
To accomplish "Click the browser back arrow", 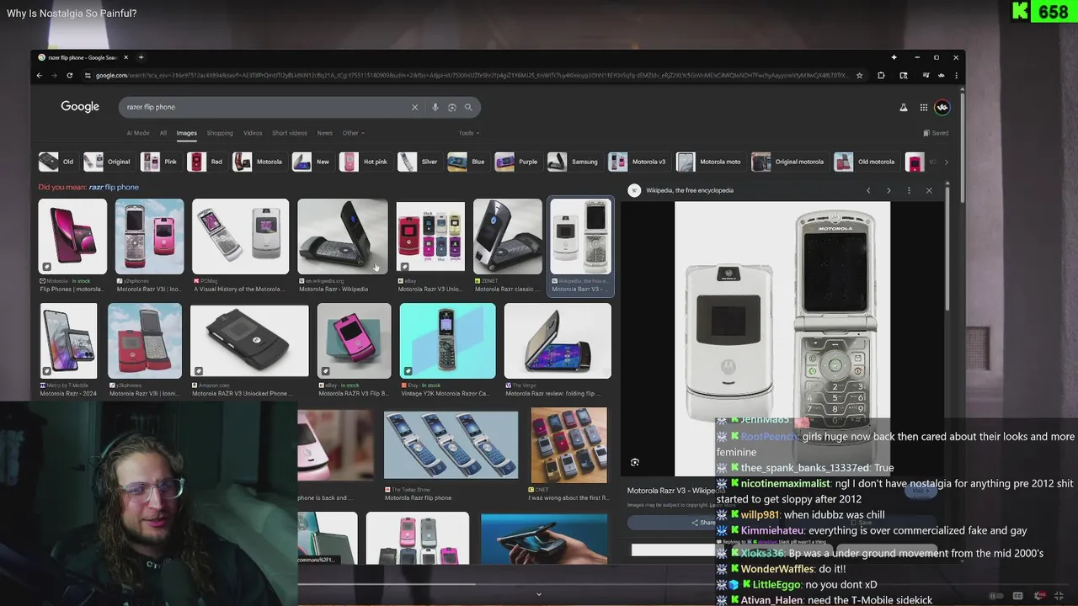I will coord(39,75).
